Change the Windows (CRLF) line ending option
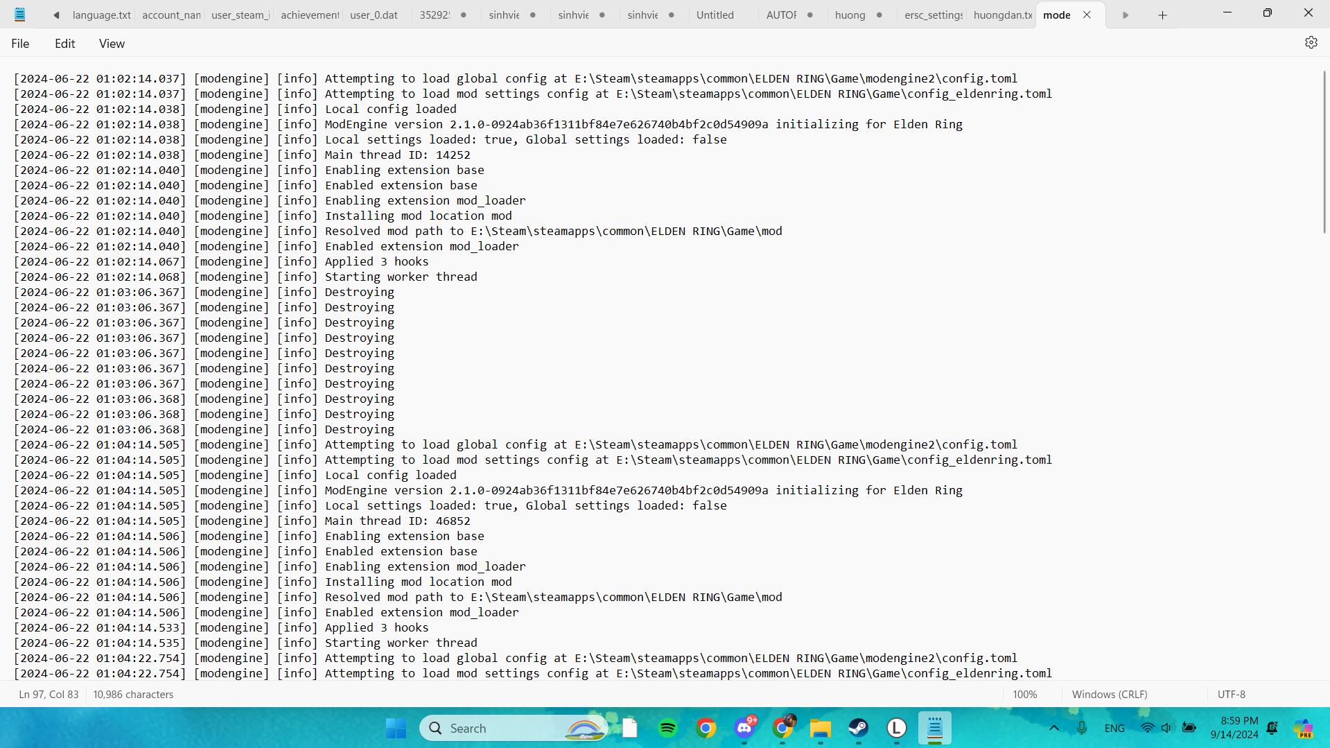 1109,694
